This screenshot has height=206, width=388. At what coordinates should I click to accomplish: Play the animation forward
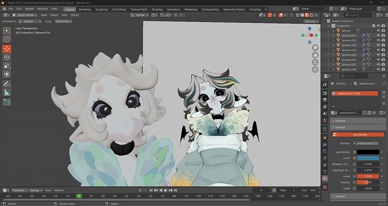[165, 190]
